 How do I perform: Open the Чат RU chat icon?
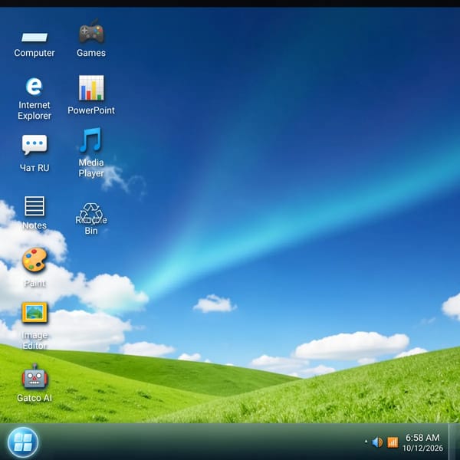coord(34,144)
